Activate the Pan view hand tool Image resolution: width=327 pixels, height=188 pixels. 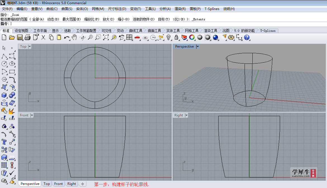point(74,37)
